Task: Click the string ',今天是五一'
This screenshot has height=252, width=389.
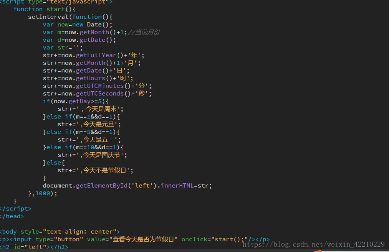Action: point(97,140)
